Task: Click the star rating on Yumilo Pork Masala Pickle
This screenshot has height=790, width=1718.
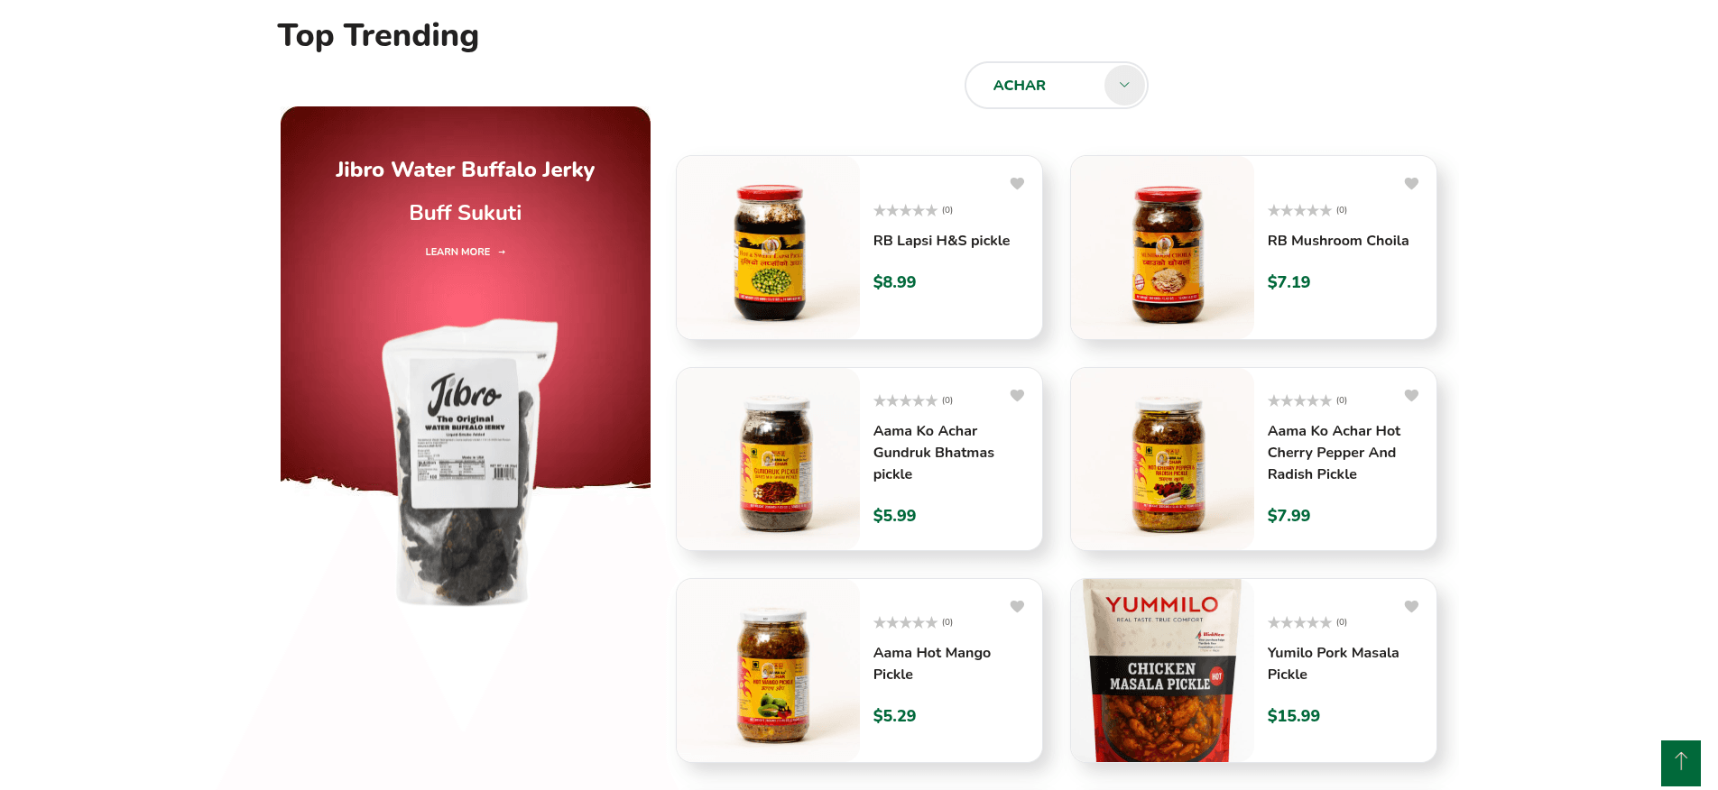Action: (x=1299, y=622)
